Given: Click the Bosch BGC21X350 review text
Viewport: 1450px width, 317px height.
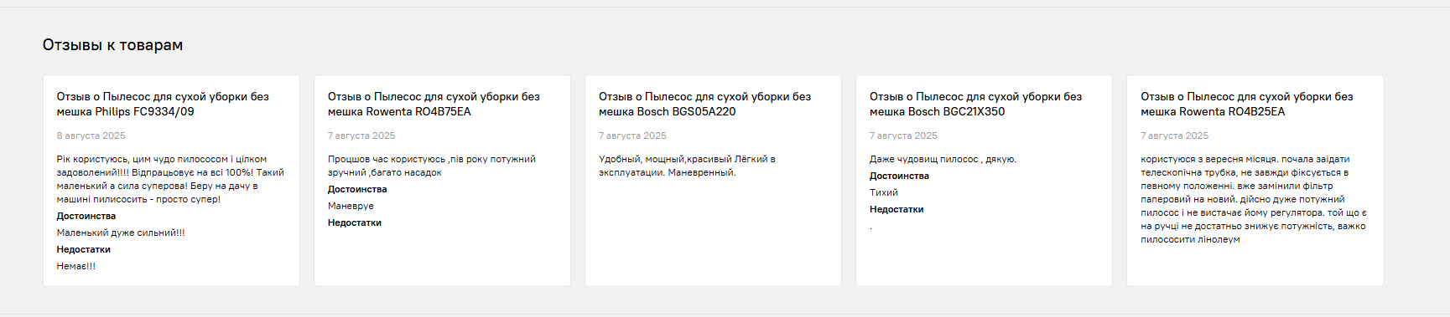Looking at the screenshot, I should point(943,159).
